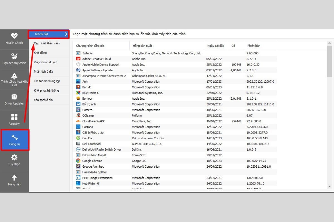Click version 109.0.5414.75 cell

pyautogui.click(x=256, y=161)
